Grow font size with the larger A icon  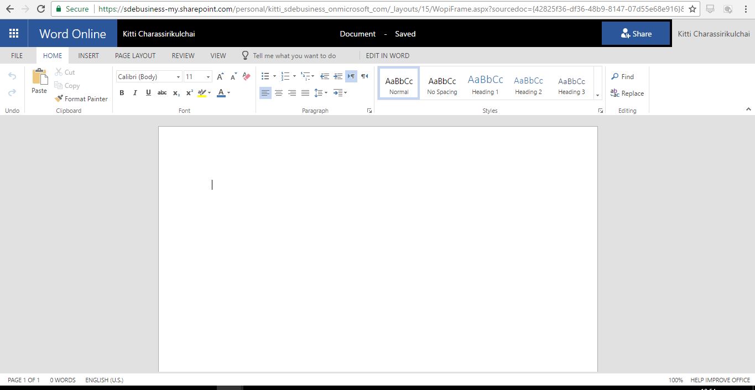(220, 76)
